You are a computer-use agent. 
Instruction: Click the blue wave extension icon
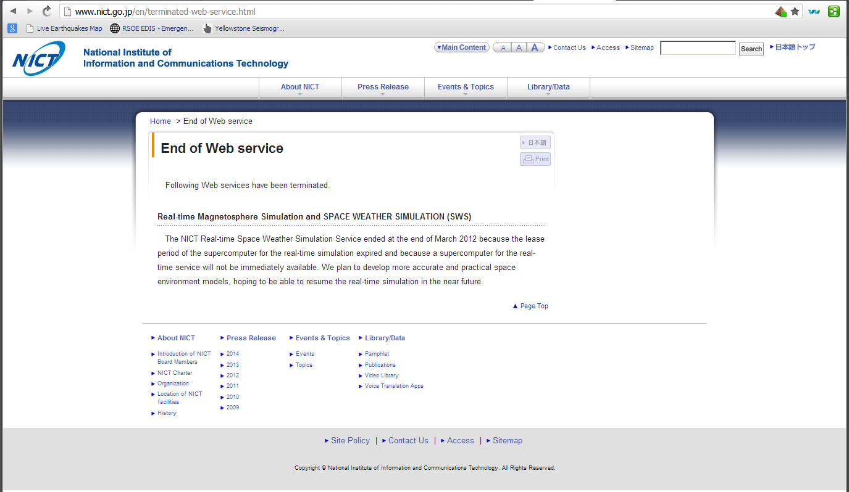pyautogui.click(x=814, y=11)
